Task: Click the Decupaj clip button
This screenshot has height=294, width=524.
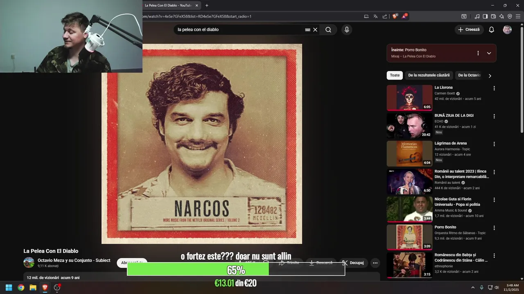Action: click(x=353, y=263)
